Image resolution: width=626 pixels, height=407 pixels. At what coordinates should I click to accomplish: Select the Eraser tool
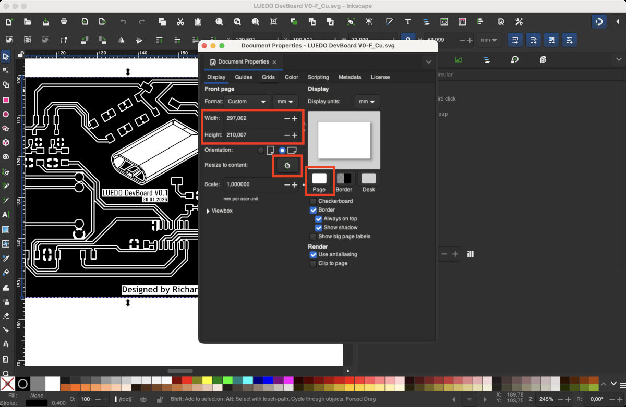pos(6,315)
